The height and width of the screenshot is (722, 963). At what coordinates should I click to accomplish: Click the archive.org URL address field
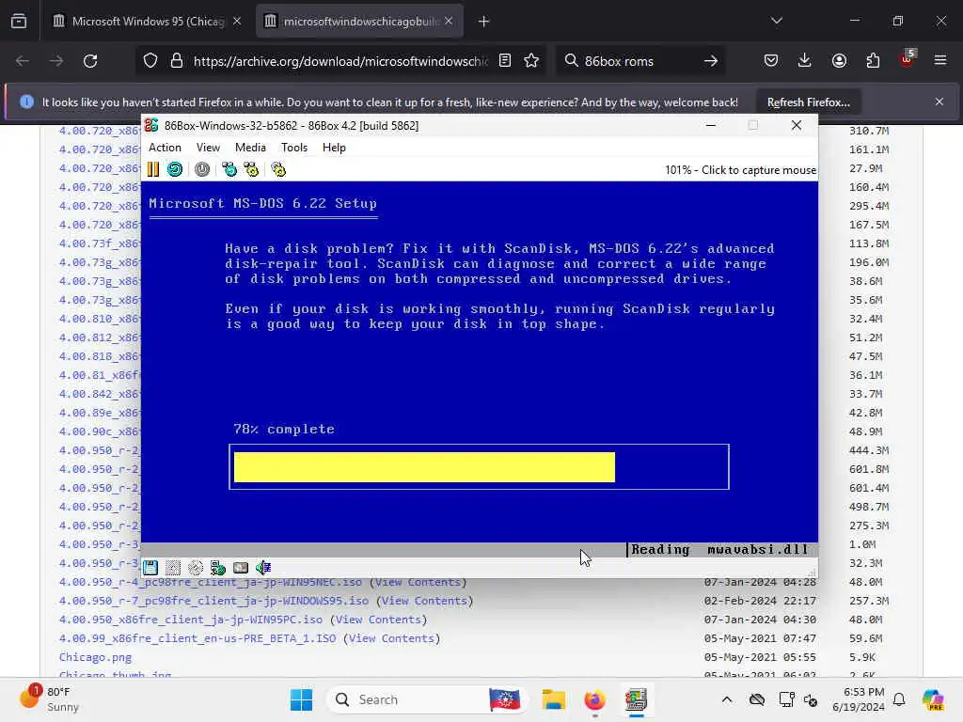click(340, 61)
